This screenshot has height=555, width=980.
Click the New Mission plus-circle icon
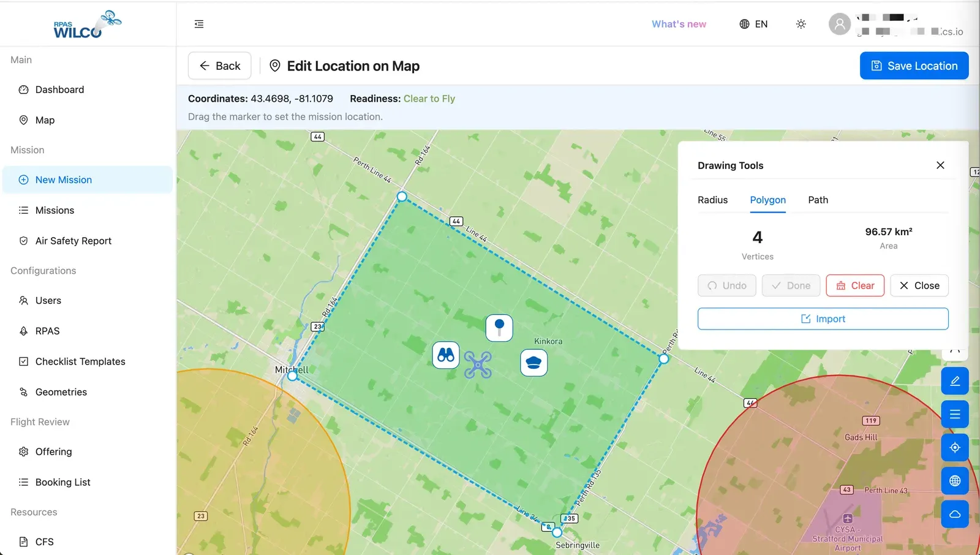[23, 179]
